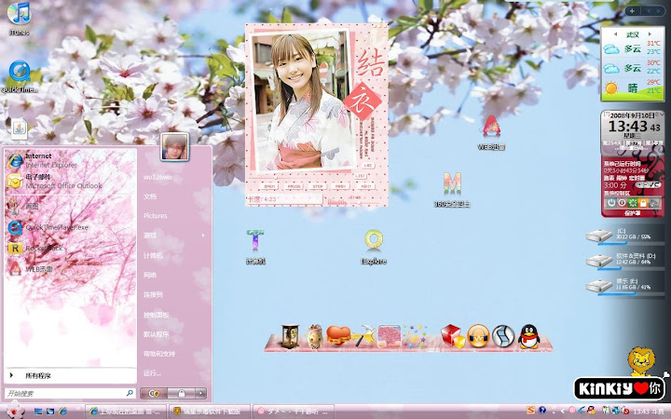Click the Start menu power button
The width and height of the screenshot is (671, 419).
[x=154, y=393]
